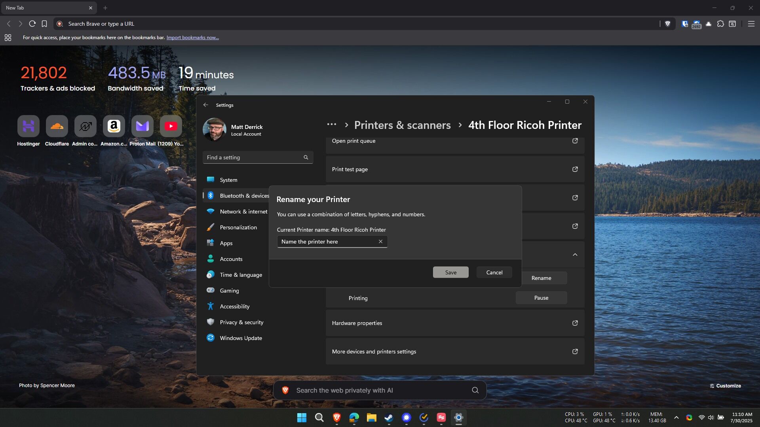This screenshot has width=760, height=427.
Task: Open the Proton Mail shortcut tile
Action: pyautogui.click(x=142, y=127)
